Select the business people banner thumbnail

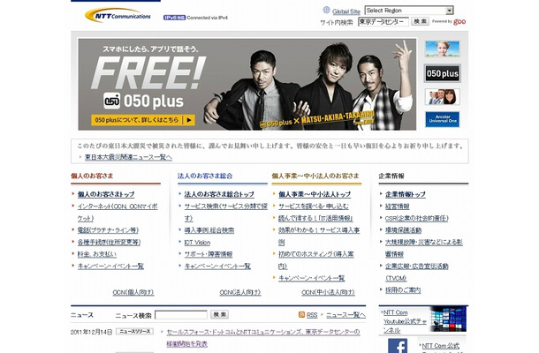tap(442, 97)
